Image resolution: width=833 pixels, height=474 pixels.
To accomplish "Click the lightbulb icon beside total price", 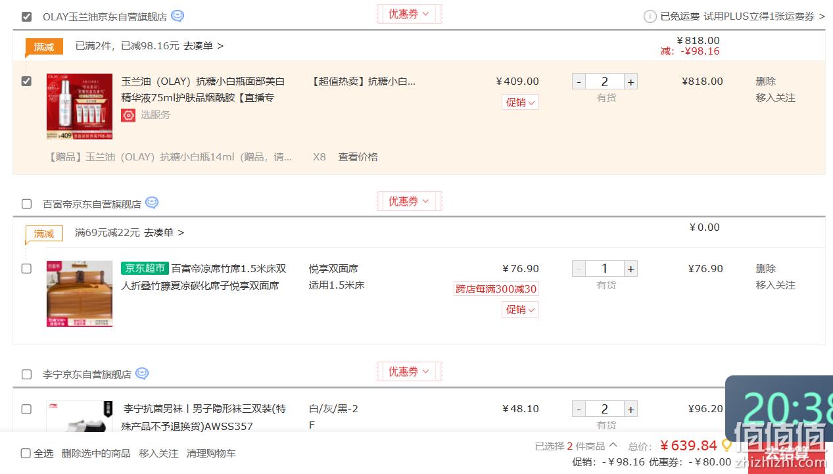I will [x=726, y=445].
